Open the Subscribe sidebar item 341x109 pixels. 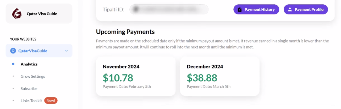coord(29,89)
